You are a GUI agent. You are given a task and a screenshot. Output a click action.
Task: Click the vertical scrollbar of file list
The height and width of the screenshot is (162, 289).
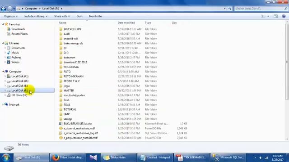pos(287,62)
